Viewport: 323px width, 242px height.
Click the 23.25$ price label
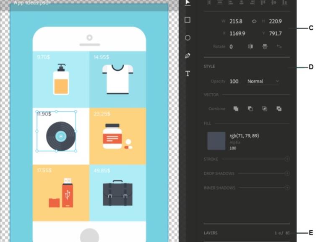(102, 114)
